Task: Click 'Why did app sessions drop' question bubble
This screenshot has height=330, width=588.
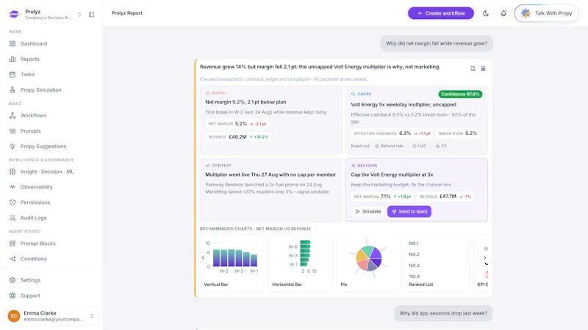Action: pyautogui.click(x=443, y=313)
